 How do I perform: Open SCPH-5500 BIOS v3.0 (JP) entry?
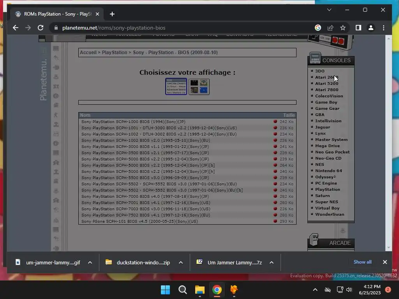145,178
